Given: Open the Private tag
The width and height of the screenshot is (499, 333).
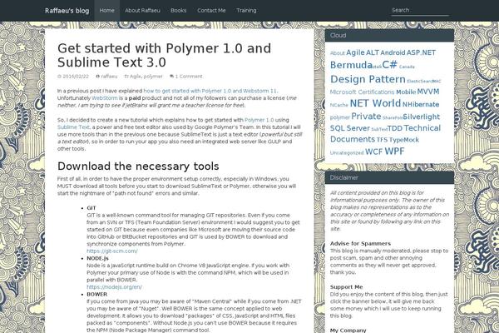Looking at the screenshot, I should coord(366,117).
